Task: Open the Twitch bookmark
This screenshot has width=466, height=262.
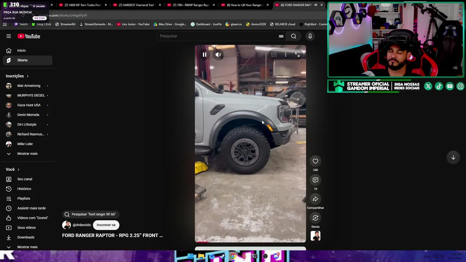Action: click(21, 24)
